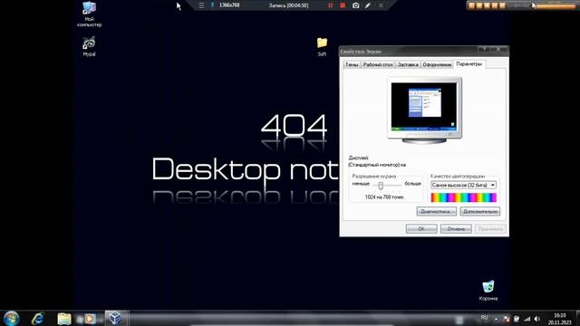The image size is (580, 326).
Task: Open the recorder's hamburger menu
Action: (x=201, y=5)
